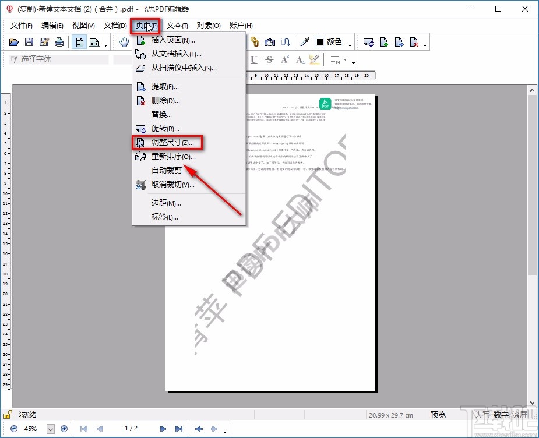Click the previous view back arrow

(199, 429)
